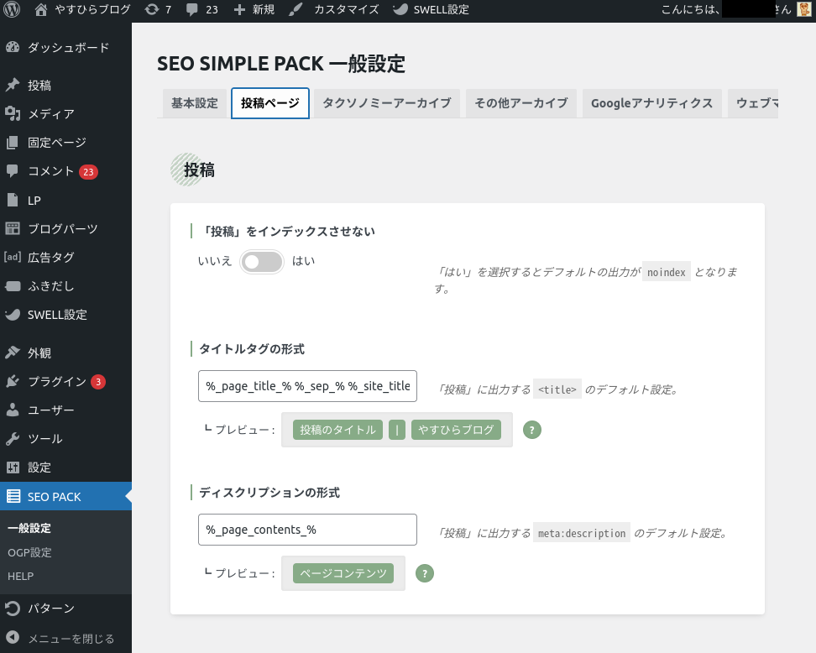Click the plus icon for 新規
The width and height of the screenshot is (816, 653).
coord(240,10)
